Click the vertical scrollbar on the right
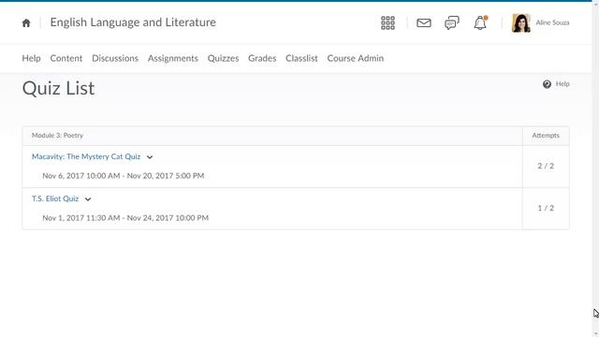Viewport: 599px width, 337px height. coord(595,168)
